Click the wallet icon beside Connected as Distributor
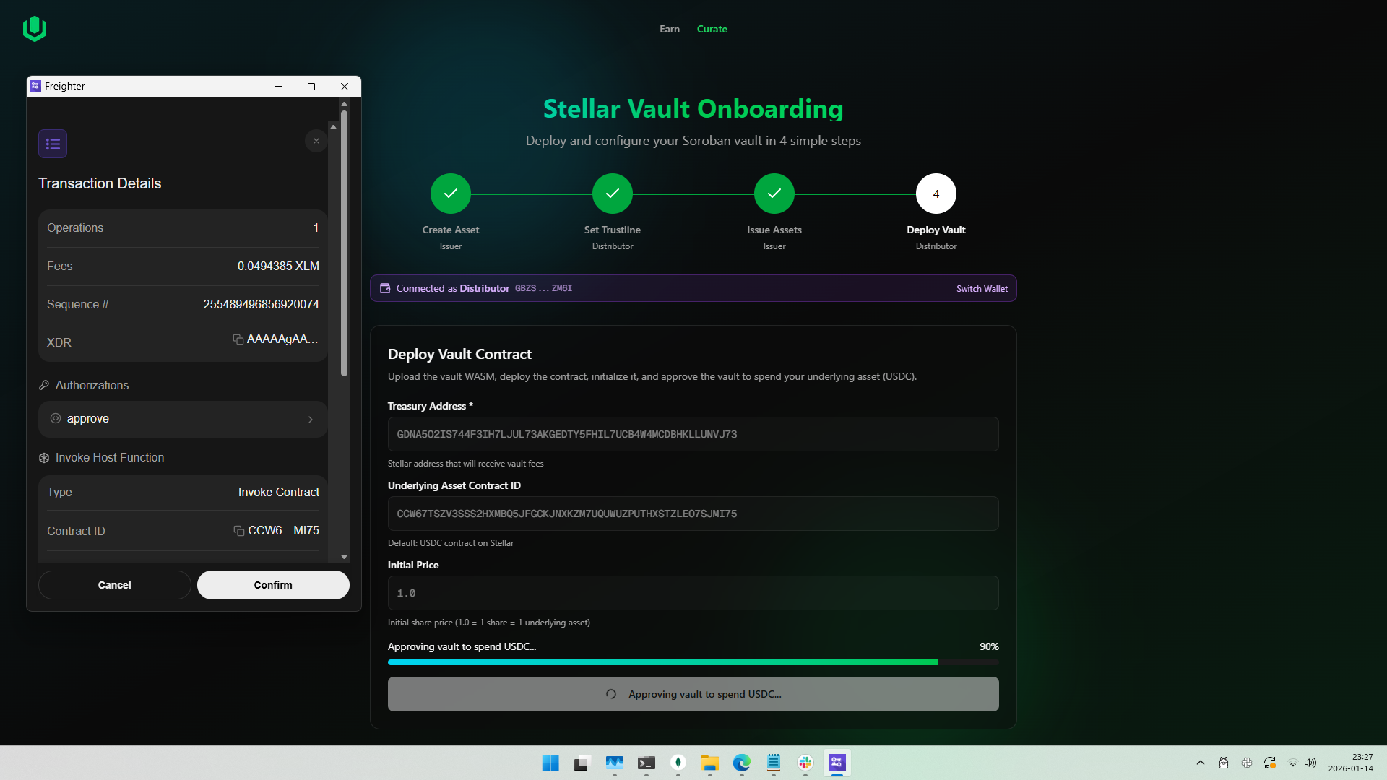1387x780 pixels. pyautogui.click(x=385, y=288)
